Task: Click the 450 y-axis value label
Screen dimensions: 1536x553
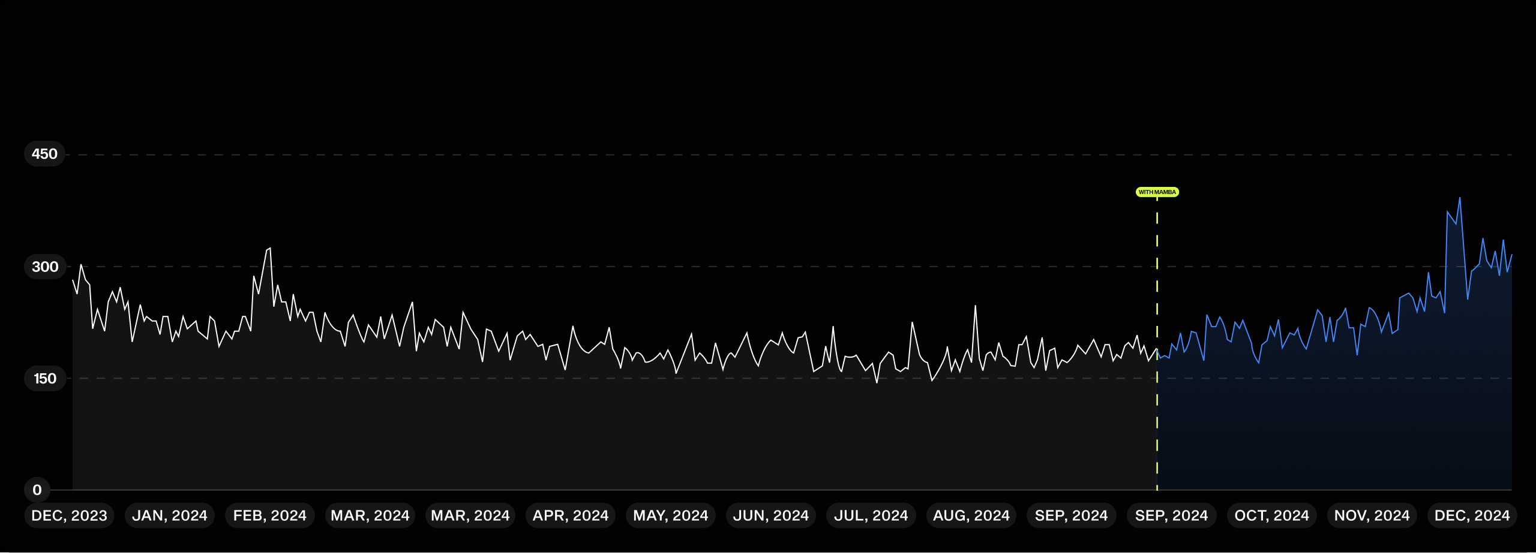Action: pos(44,155)
